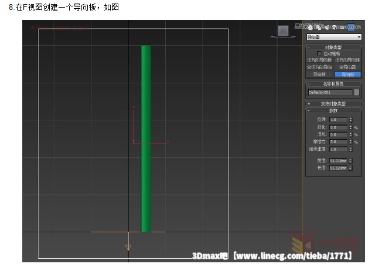Collapse the 参数 rollout
375x267 pixels.
point(333,110)
